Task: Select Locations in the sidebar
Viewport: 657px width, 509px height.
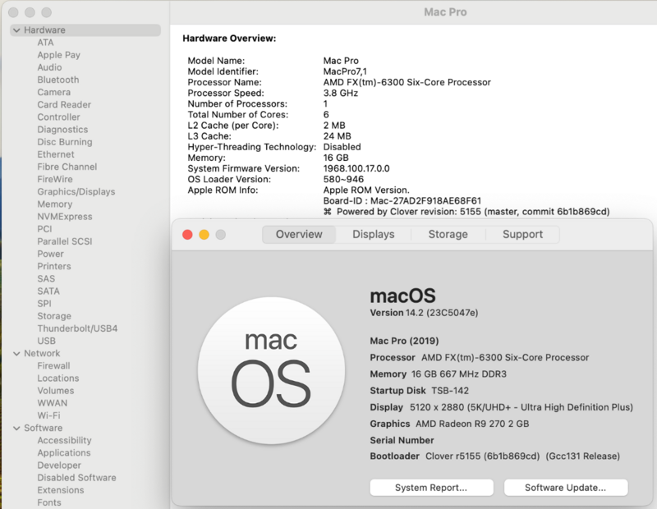Action: pyautogui.click(x=57, y=378)
